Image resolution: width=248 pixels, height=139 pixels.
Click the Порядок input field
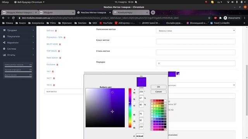click(x=196, y=63)
